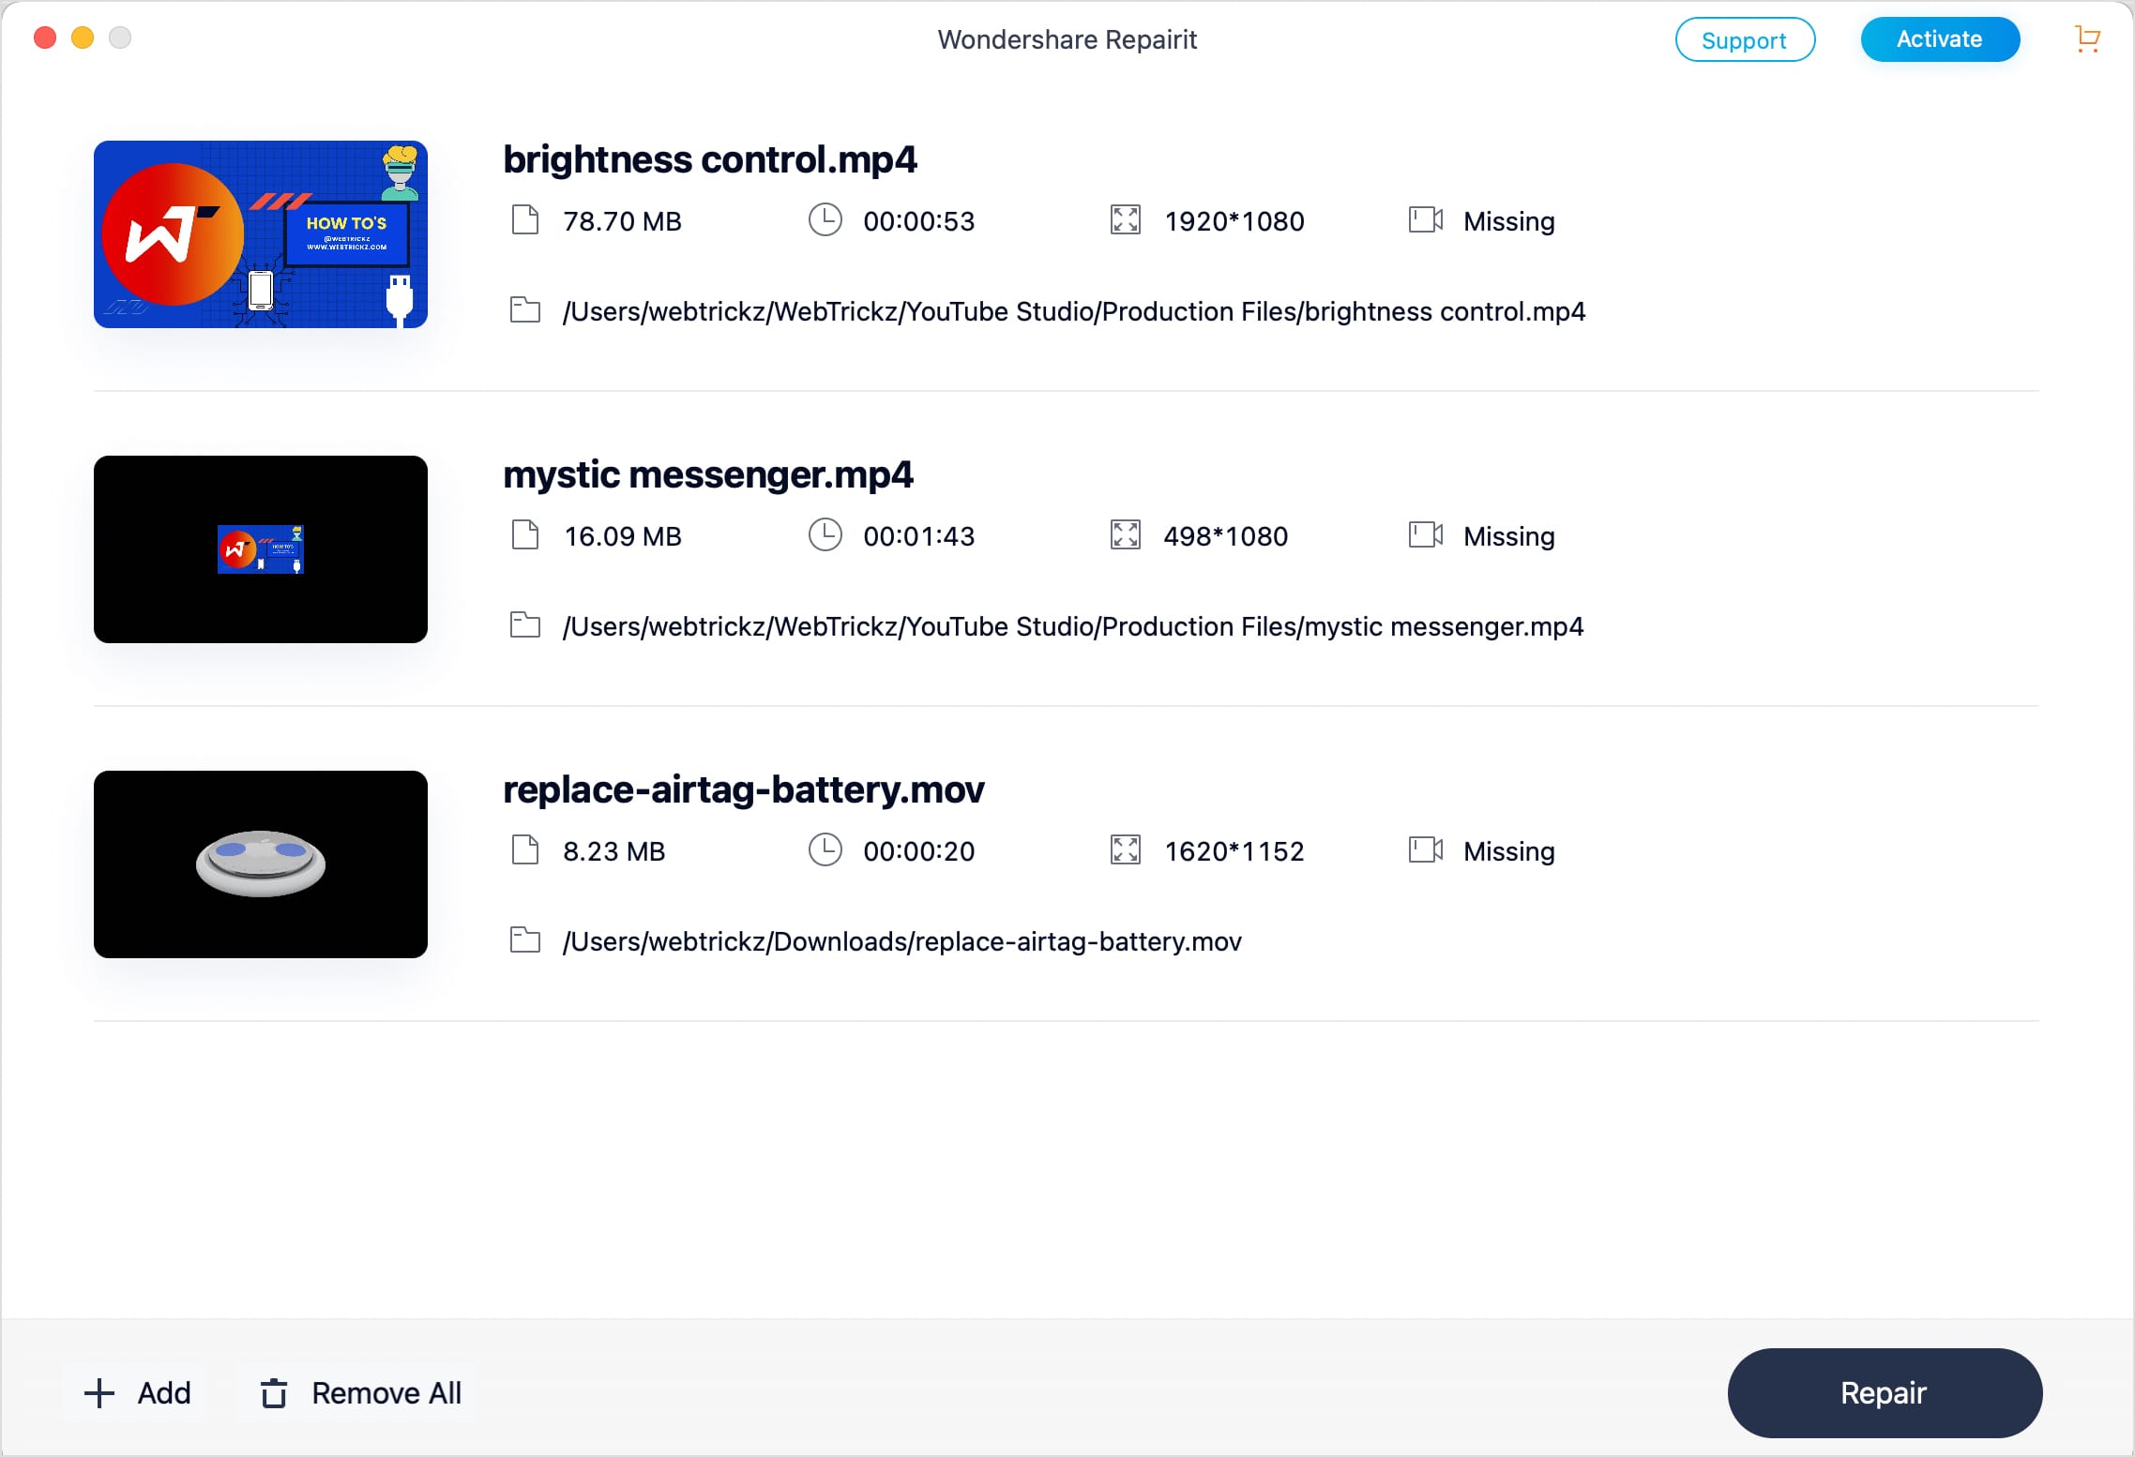Click the resolution icon next to 498*1080
Viewport: 2135px width, 1457px height.
[1126, 535]
